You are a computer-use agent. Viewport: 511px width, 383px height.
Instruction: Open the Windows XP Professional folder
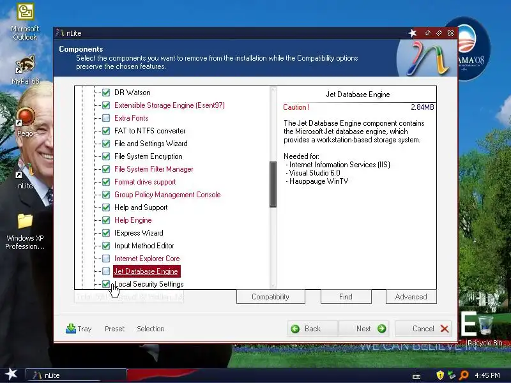pyautogui.click(x=25, y=232)
